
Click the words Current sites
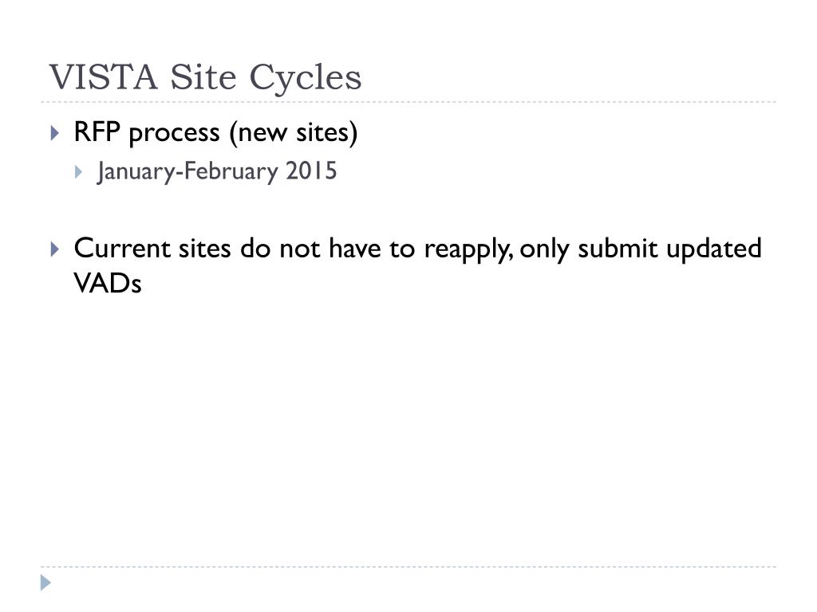click(x=152, y=248)
